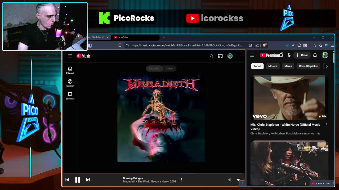Go to Principal home in sidebar
339x190 pixels.
[x=70, y=70]
